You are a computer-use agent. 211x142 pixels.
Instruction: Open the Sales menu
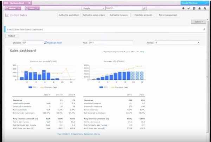pos(32,8)
